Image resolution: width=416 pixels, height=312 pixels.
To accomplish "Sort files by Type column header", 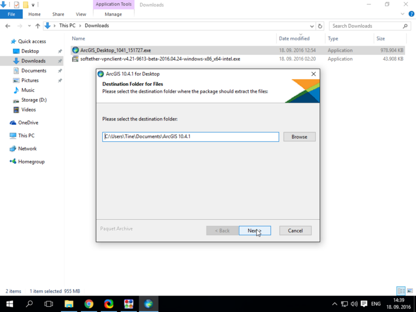I will coord(333,39).
